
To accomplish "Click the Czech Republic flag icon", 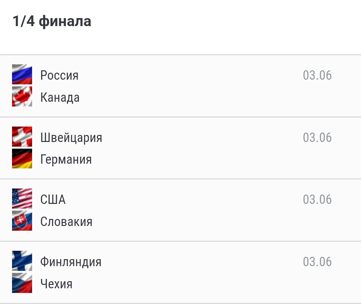I will pos(22,283).
